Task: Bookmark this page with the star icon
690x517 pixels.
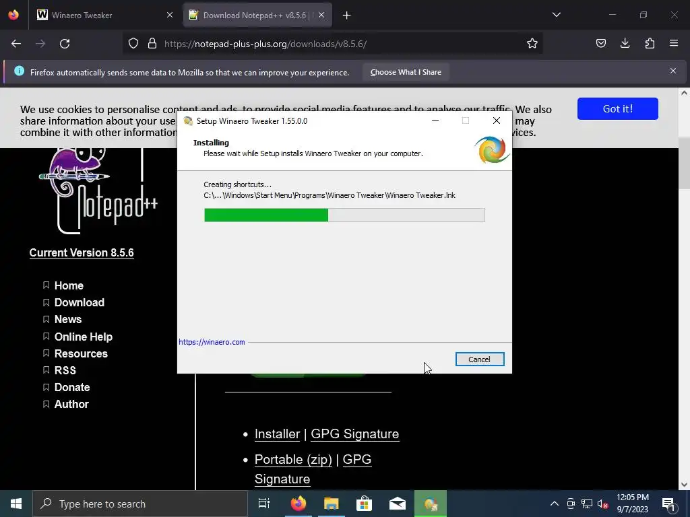Action: pos(532,44)
